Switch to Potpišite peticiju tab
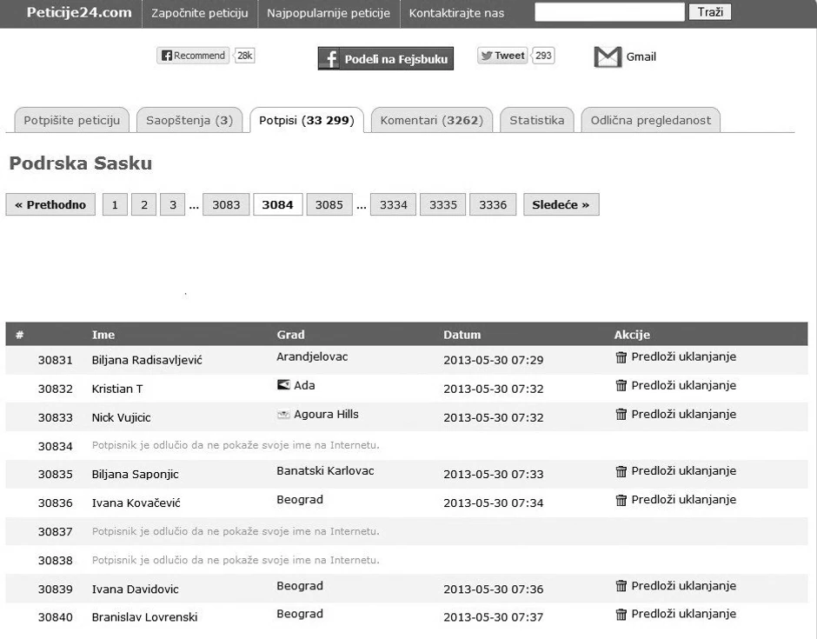Screen dimensions: 817x639 (x=72, y=120)
